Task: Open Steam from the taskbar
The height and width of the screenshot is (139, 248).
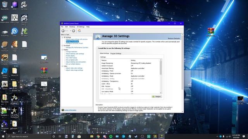Action: [136, 136]
